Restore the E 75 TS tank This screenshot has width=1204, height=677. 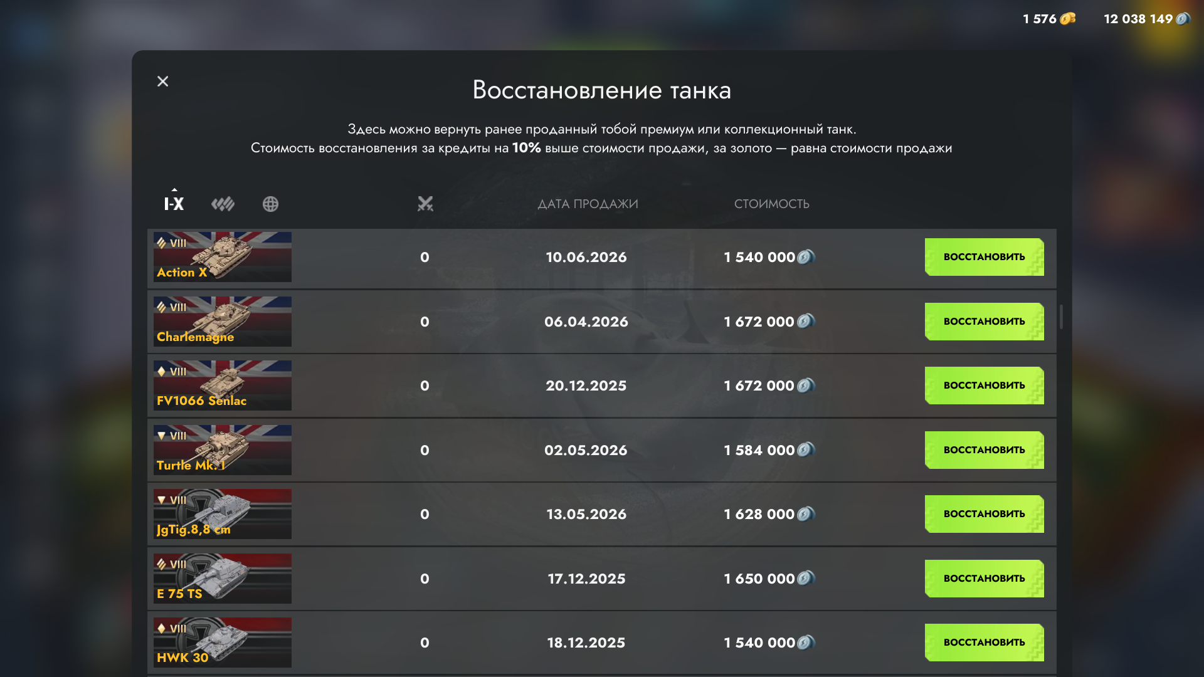click(984, 579)
